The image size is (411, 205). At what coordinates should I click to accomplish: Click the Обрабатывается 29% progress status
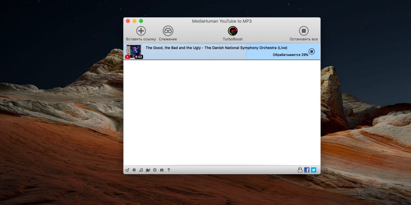291,55
